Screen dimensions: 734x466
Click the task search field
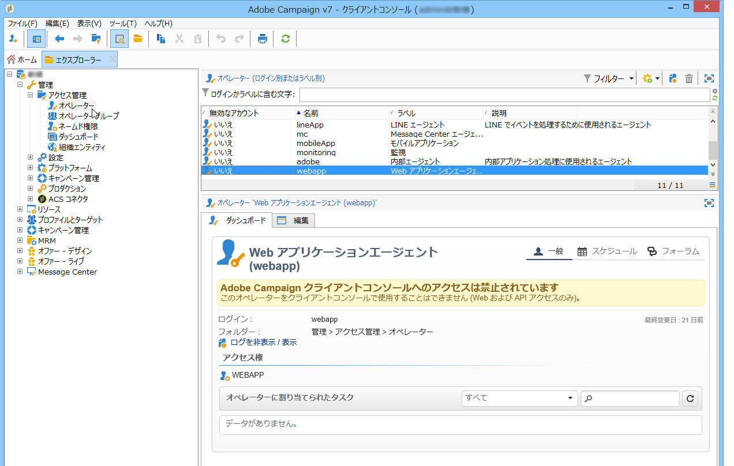tap(630, 398)
